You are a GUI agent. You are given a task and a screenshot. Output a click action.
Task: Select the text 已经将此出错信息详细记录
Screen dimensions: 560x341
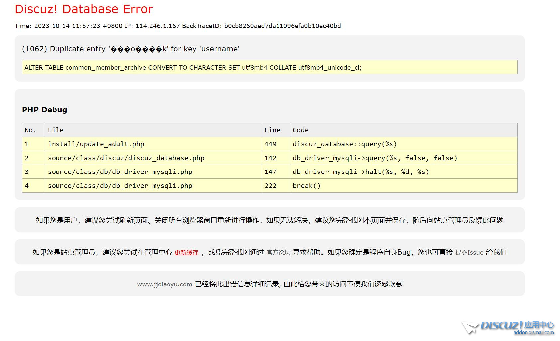(x=237, y=284)
